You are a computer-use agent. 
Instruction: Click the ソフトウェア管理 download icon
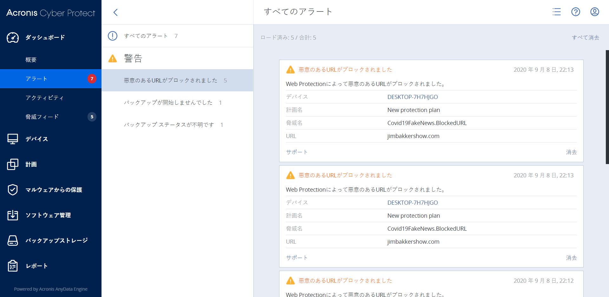(x=13, y=215)
